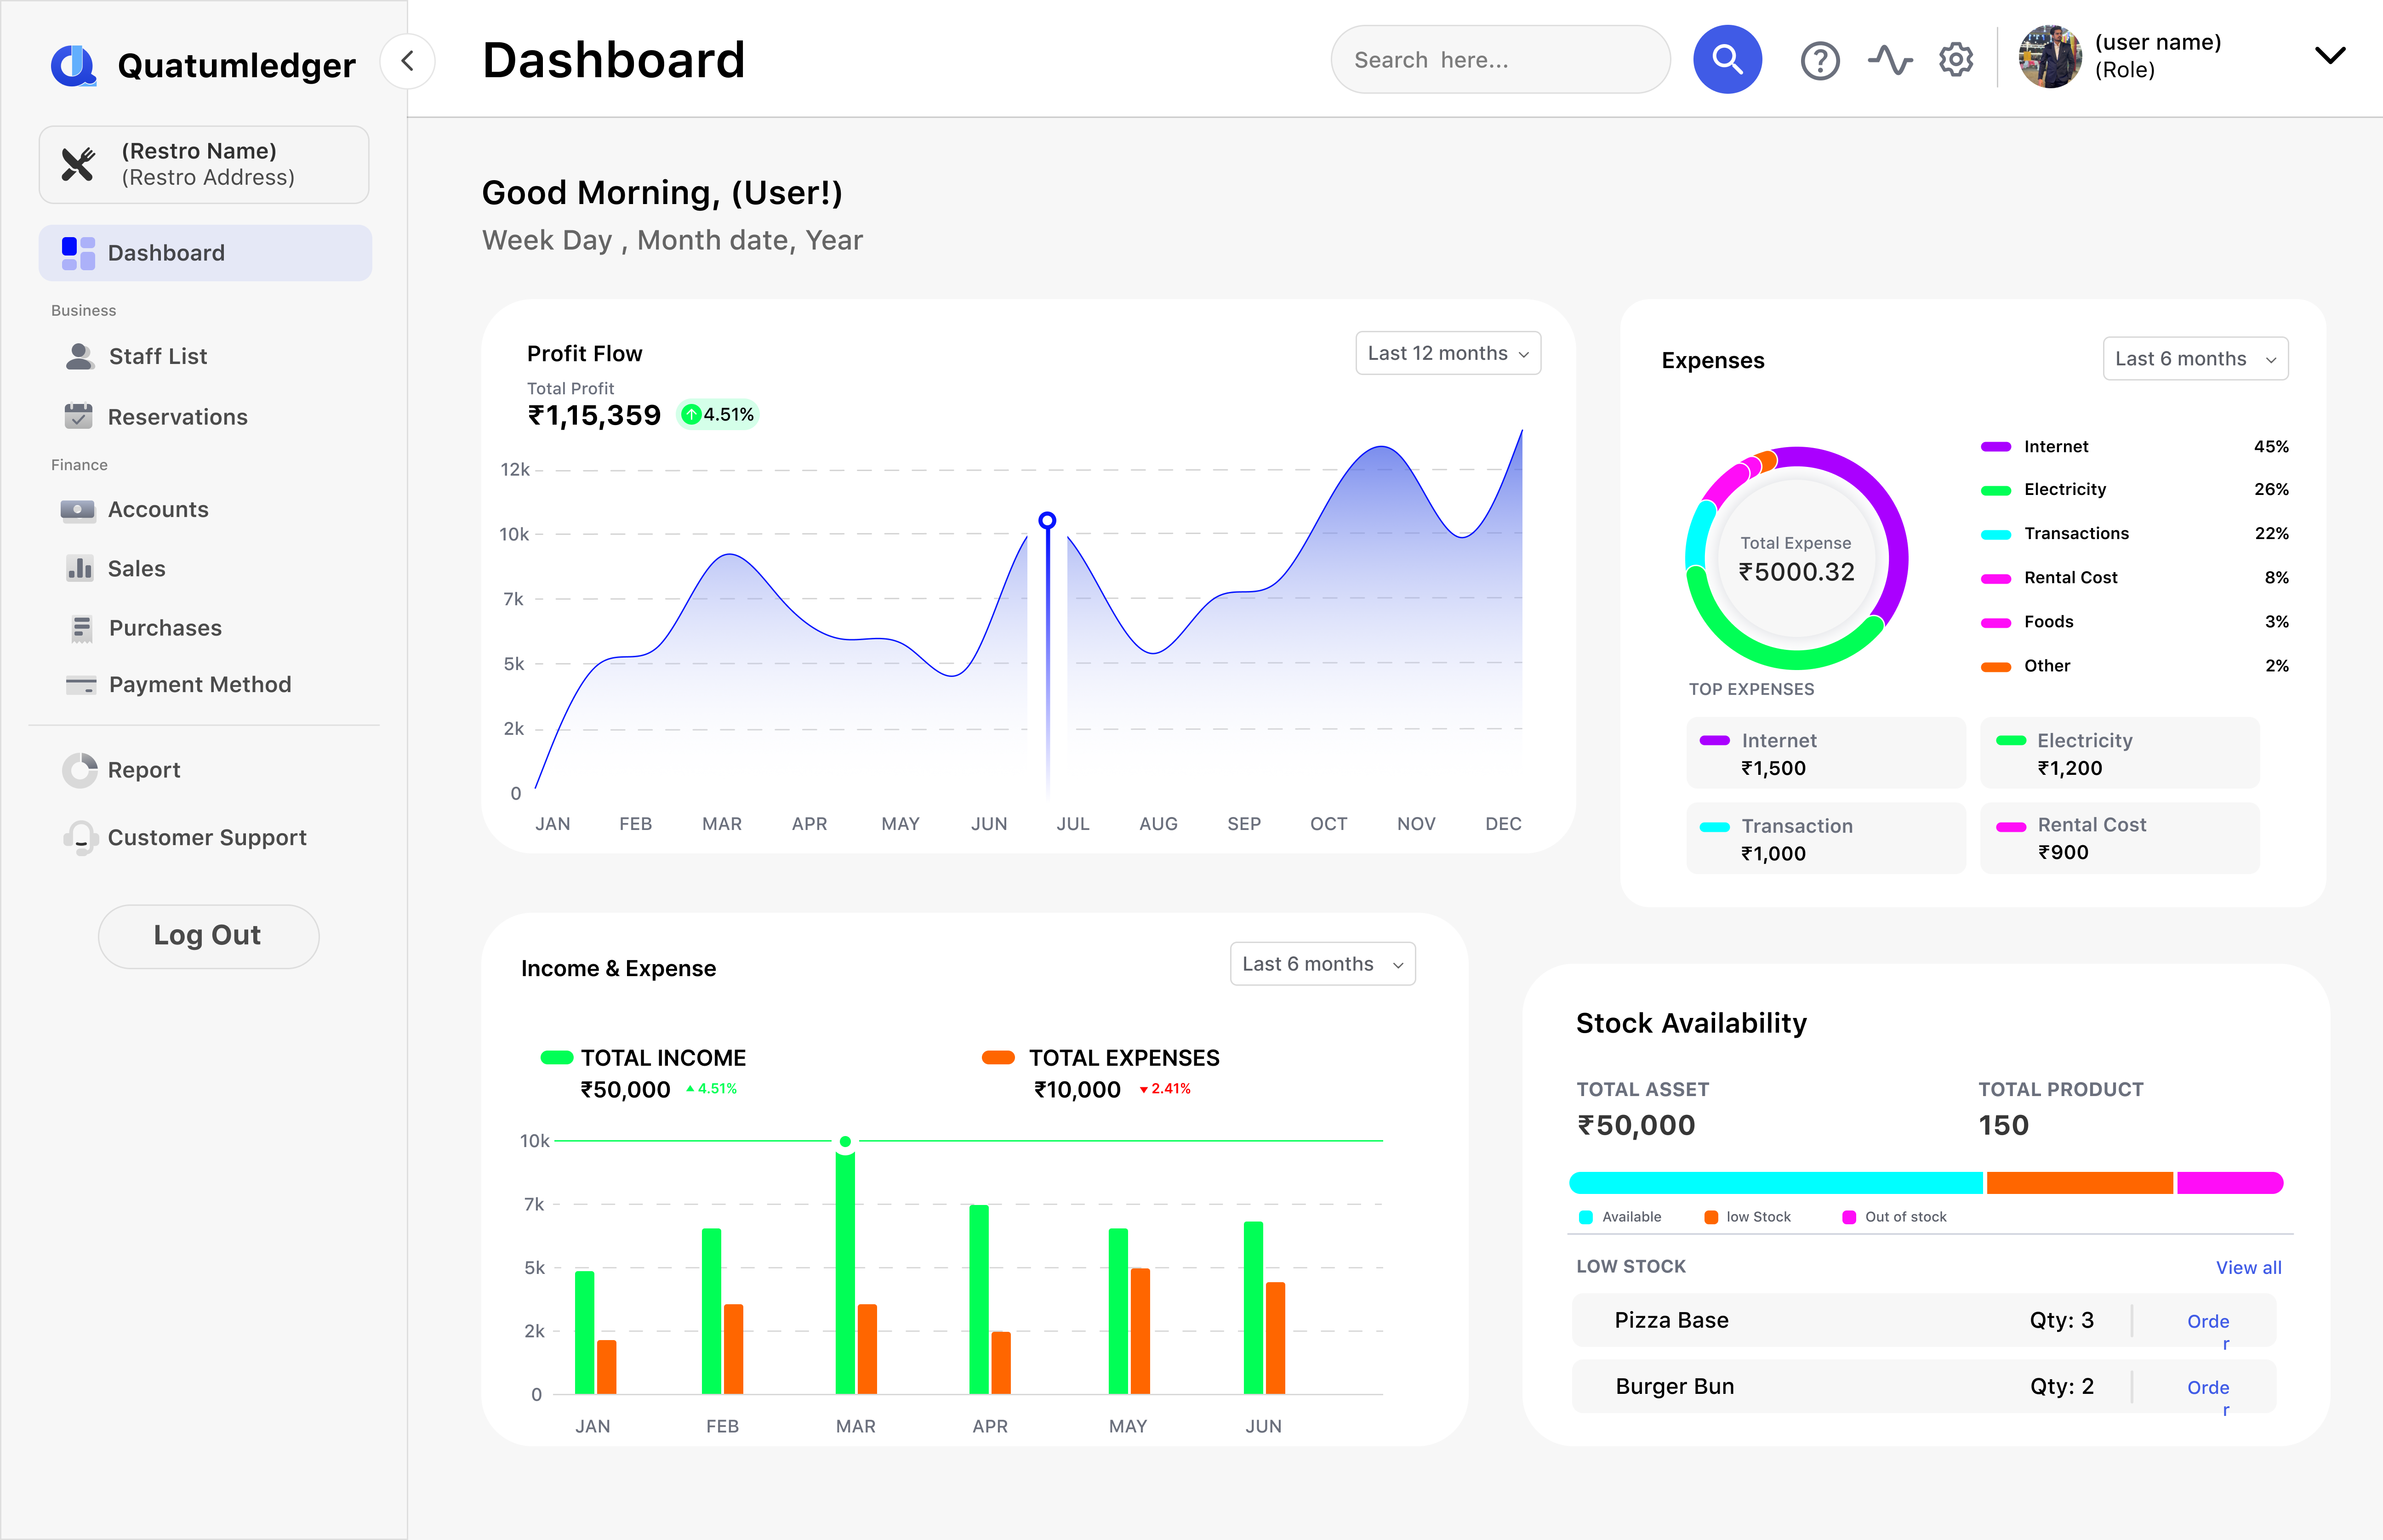Screen dimensions: 2383x1540
Task: Open Customer Support
Action: click(x=207, y=838)
